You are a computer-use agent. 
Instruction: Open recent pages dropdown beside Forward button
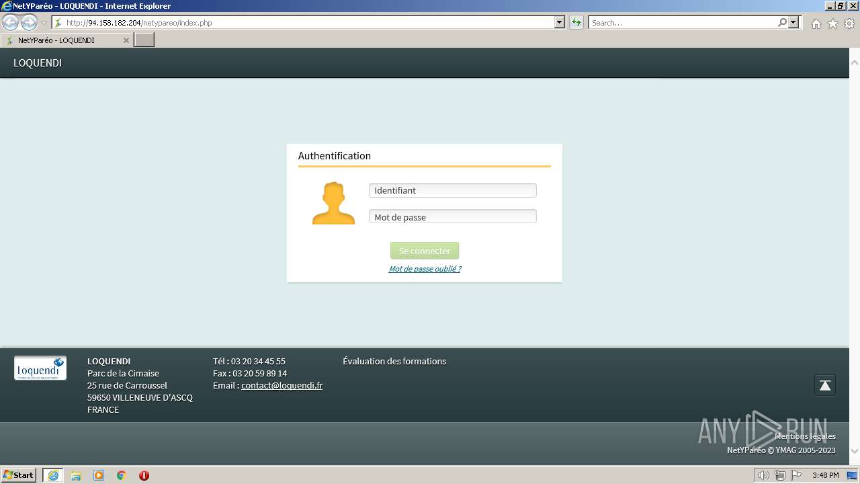tap(44, 23)
